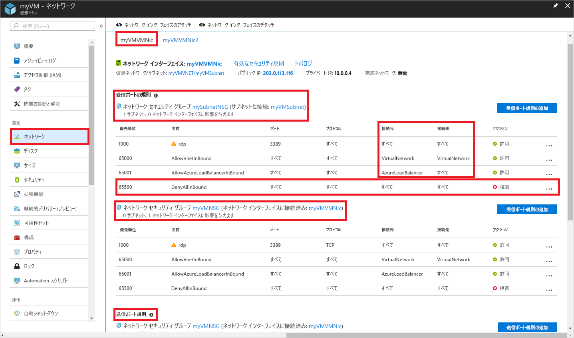Open the トポロジ link
574x338 pixels.
tap(303, 63)
